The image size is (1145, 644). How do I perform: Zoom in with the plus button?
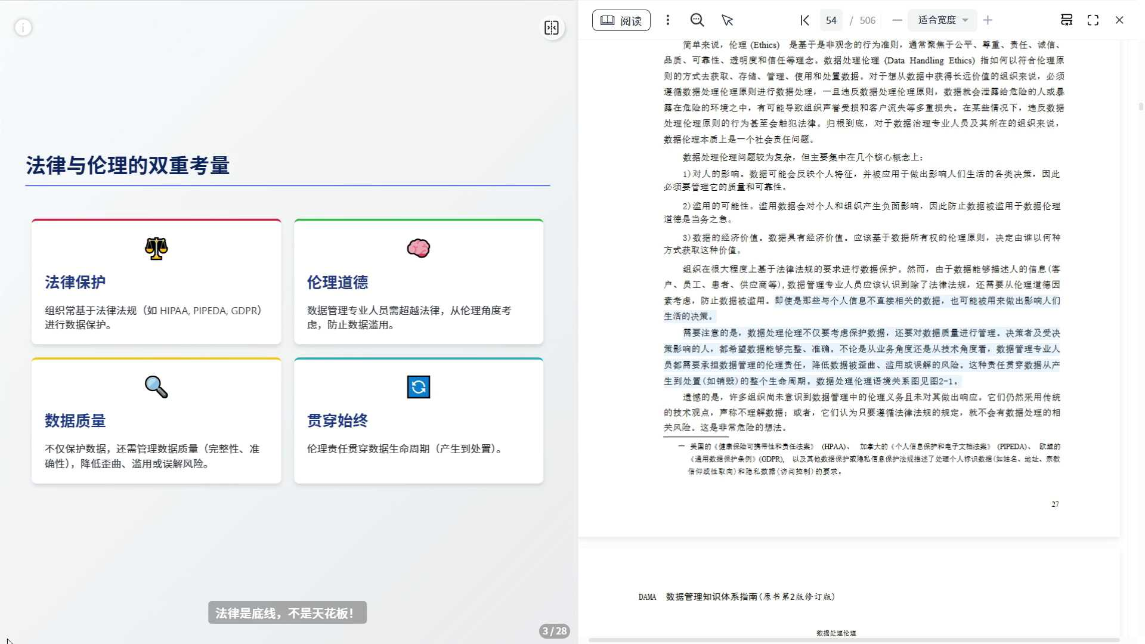tap(988, 20)
